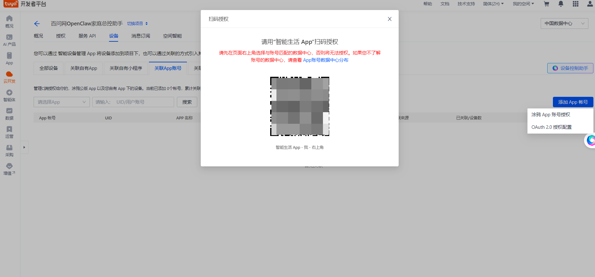Image resolution: width=595 pixels, height=277 pixels.
Task: Click the Tuya logo icon
Action: tap(11, 4)
